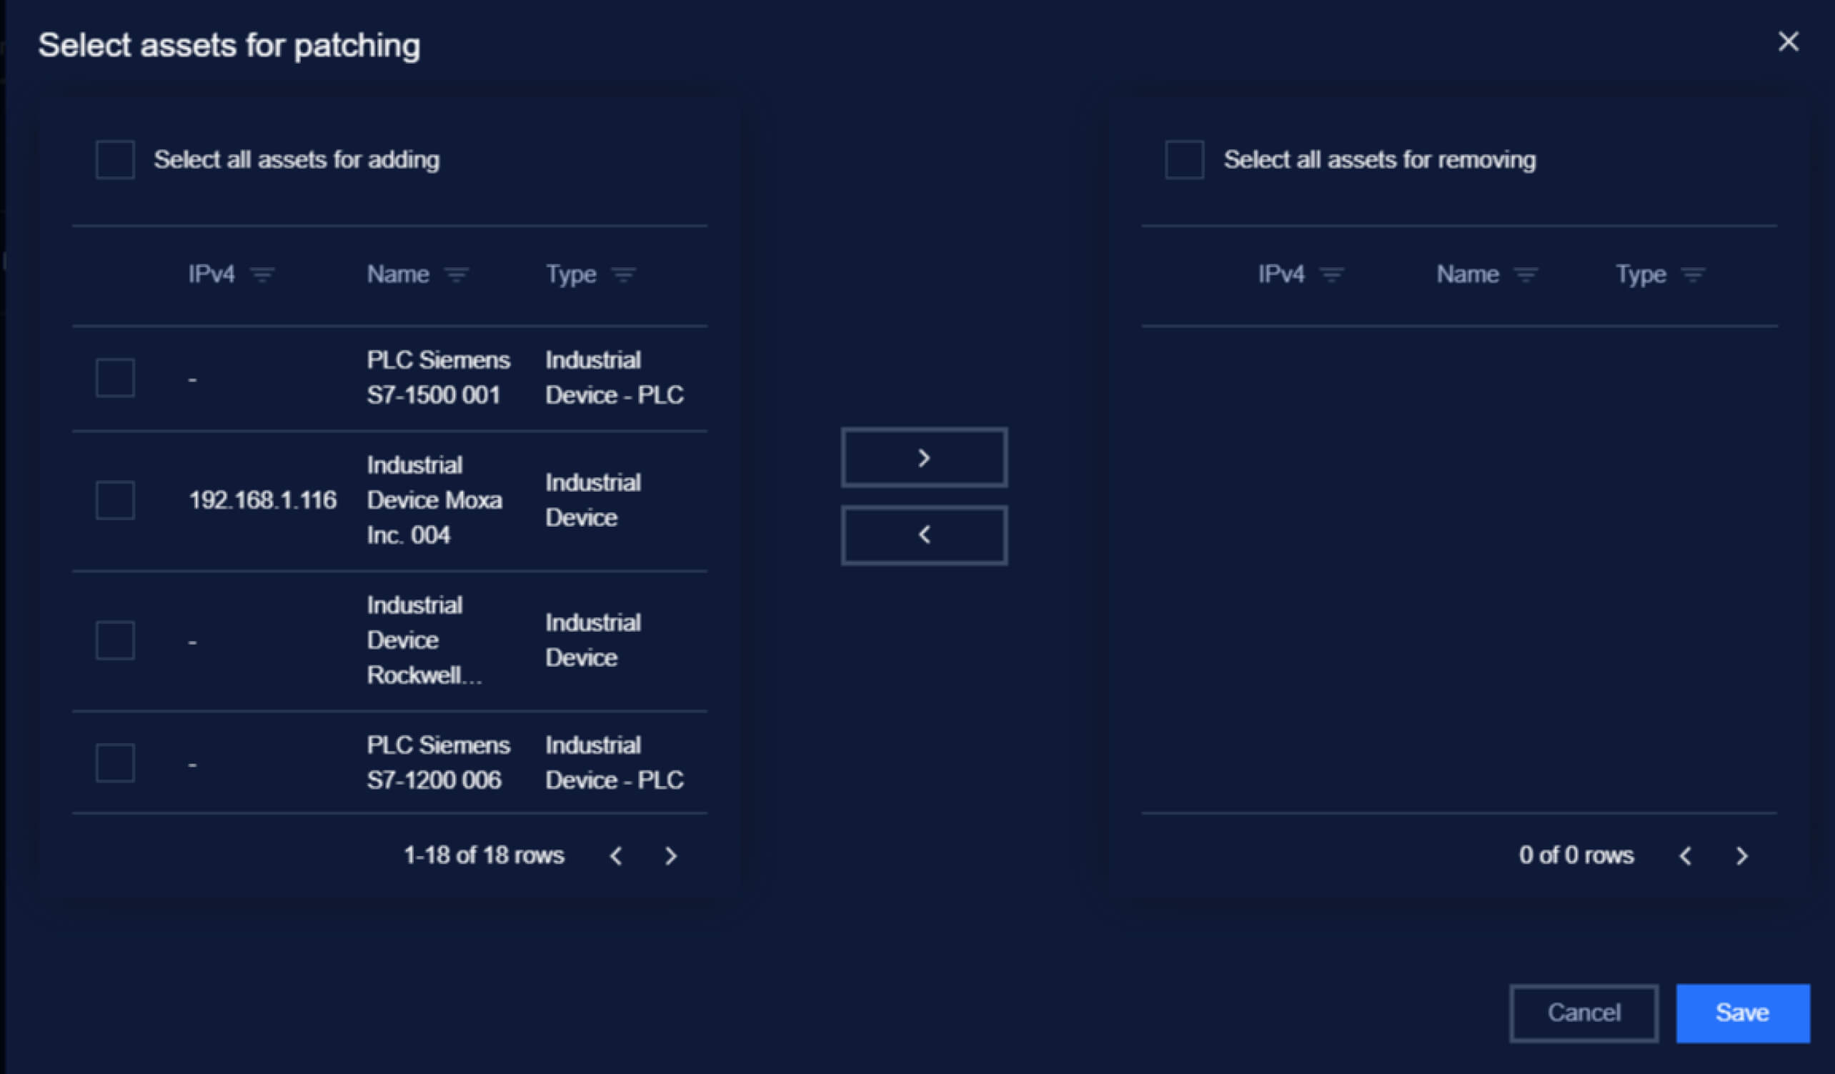The height and width of the screenshot is (1074, 1835).
Task: Move assets back with left arrow button
Action: [924, 535]
